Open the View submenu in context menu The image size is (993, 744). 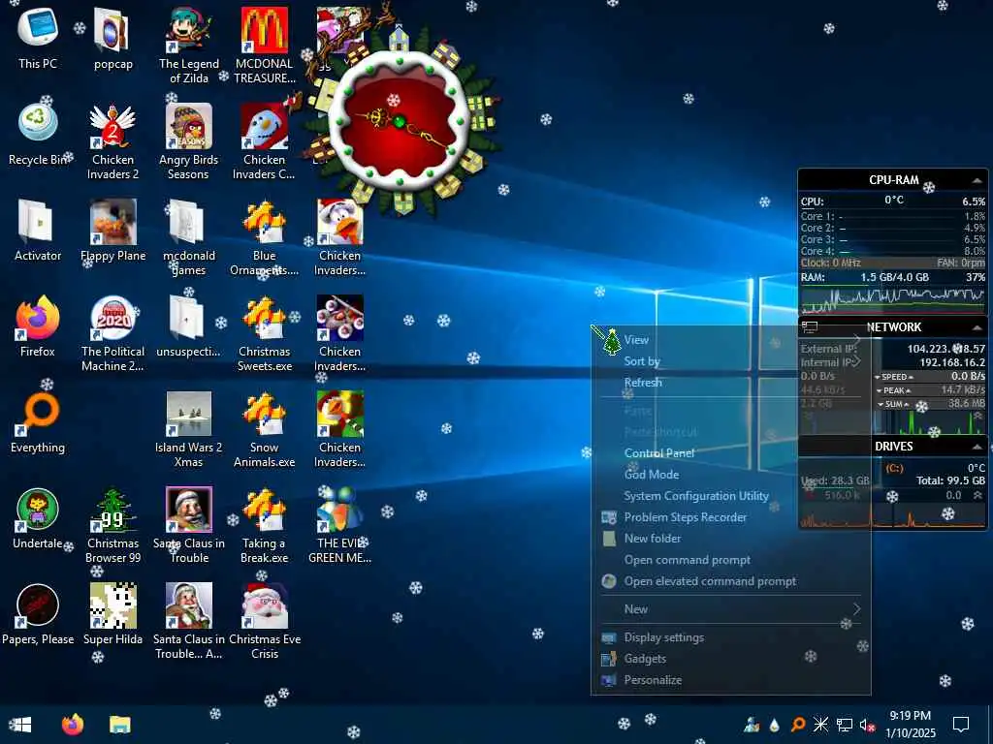point(731,340)
